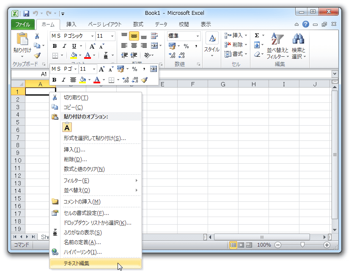Open the File (ファイル) tab
The width and height of the screenshot is (351, 275).
click(x=22, y=25)
